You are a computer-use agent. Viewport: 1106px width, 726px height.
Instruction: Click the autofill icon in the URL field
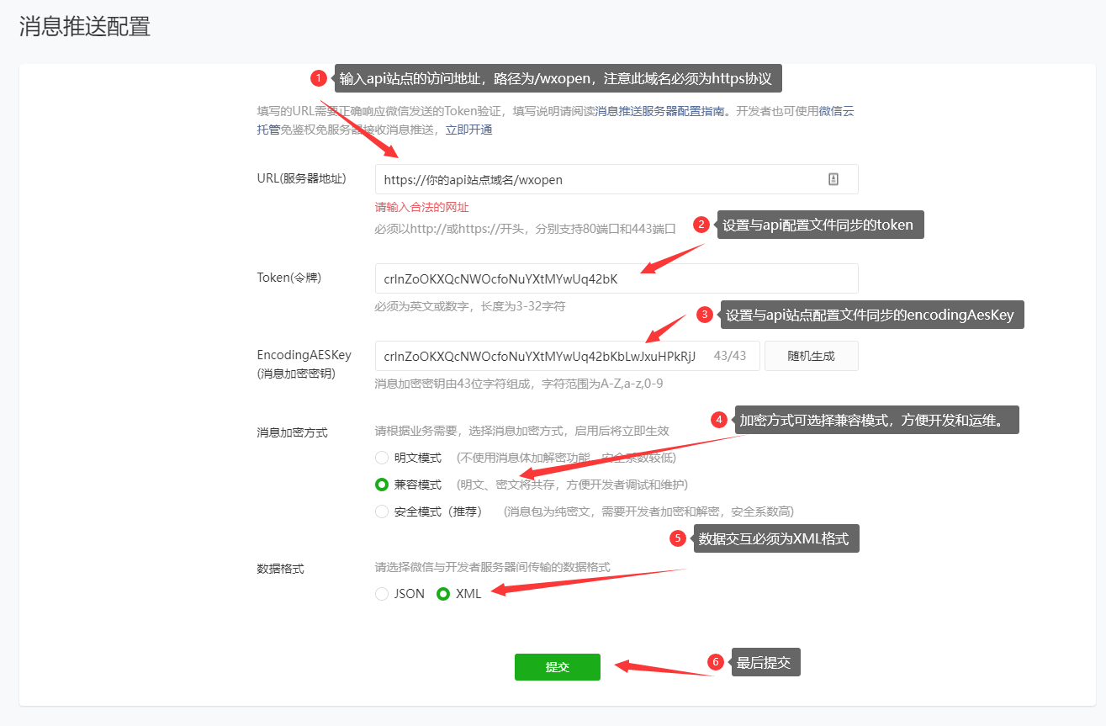click(x=833, y=179)
